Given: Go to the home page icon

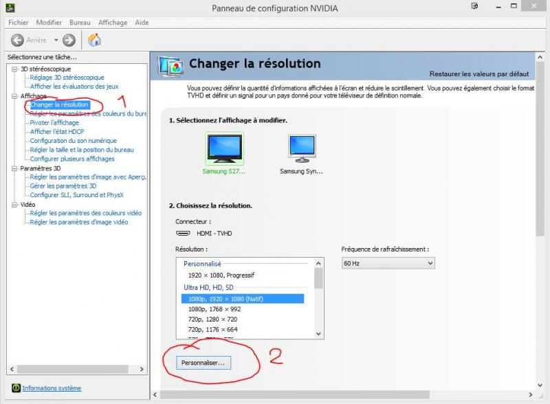Looking at the screenshot, I should [95, 41].
